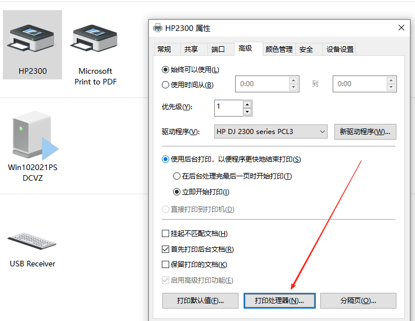Screen dimensions: 415x321
Task: Click the 新驱动程序(W)... button
Action: (365, 132)
